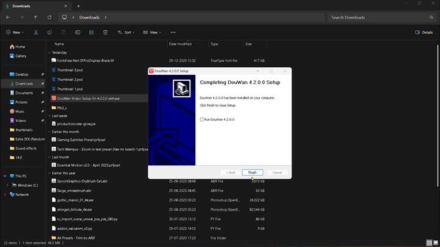Select addon_valoanim_v2.py file
Image resolution: width=440 pixels, height=247 pixels.
click(74, 228)
